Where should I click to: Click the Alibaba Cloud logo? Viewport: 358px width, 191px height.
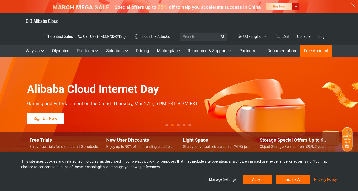coord(42,21)
